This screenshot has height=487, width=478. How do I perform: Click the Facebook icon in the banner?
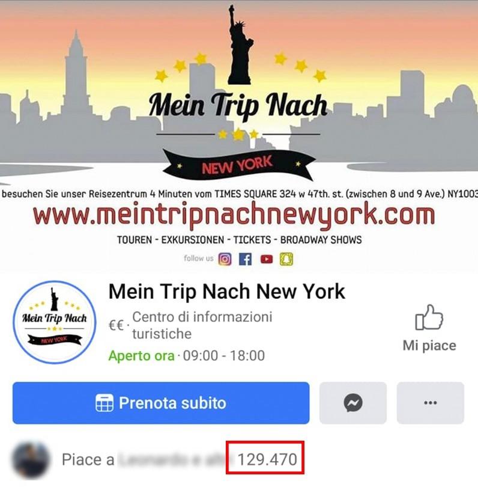point(245,259)
